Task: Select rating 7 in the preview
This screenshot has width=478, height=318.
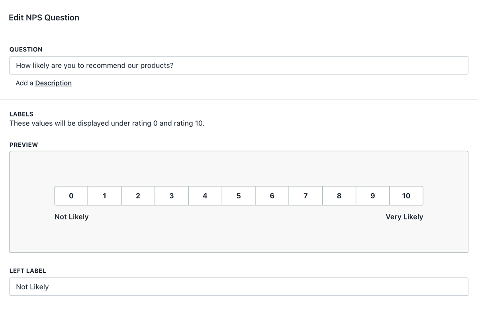Action: [x=306, y=196]
